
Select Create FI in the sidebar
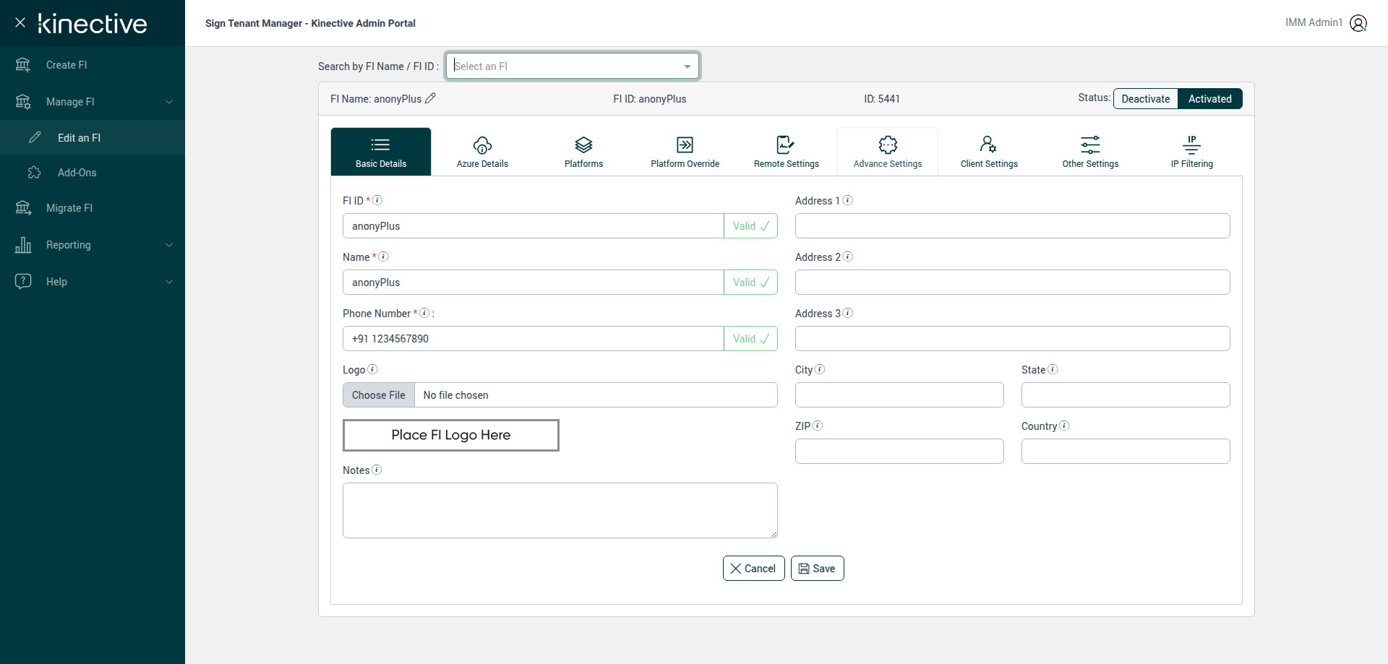(x=93, y=65)
